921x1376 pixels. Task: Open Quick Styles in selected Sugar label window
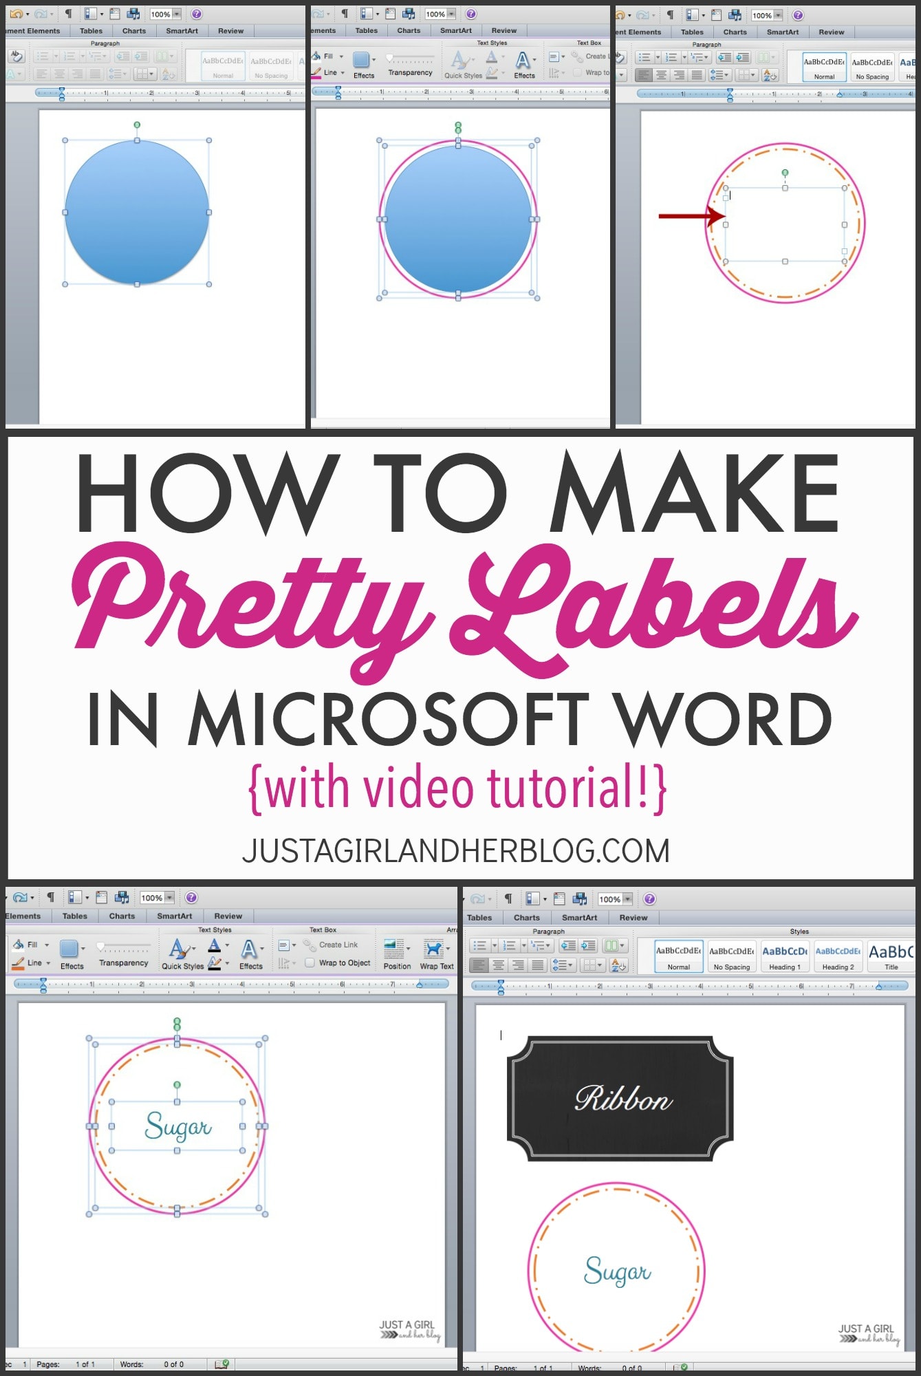pyautogui.click(x=182, y=955)
